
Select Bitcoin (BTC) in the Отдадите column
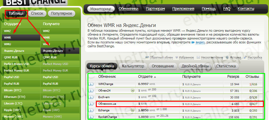click(x=21, y=90)
